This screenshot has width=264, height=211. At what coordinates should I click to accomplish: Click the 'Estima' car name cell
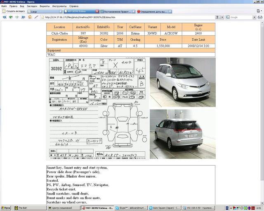coord(135,33)
